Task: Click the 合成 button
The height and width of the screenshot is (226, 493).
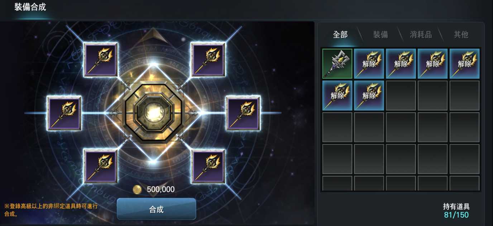Action: point(157,209)
